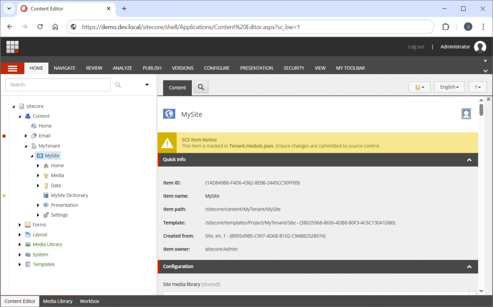Click the scroll down arrow in content pane
This screenshot has height=307, width=493.
[x=481, y=291]
